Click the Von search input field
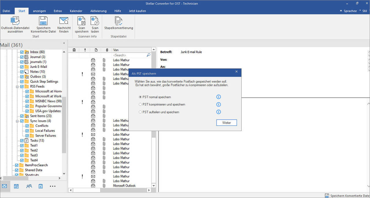 (x=129, y=55)
